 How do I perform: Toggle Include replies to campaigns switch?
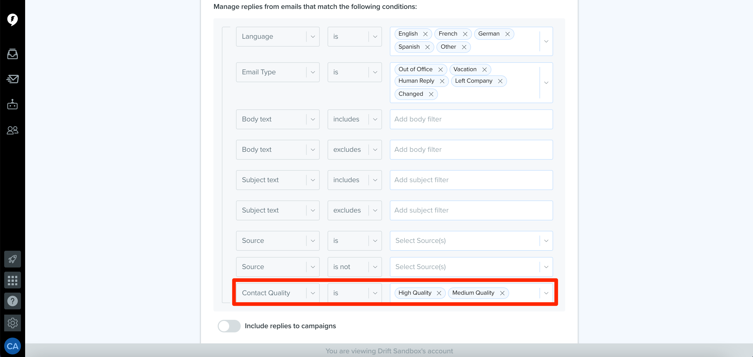click(229, 326)
